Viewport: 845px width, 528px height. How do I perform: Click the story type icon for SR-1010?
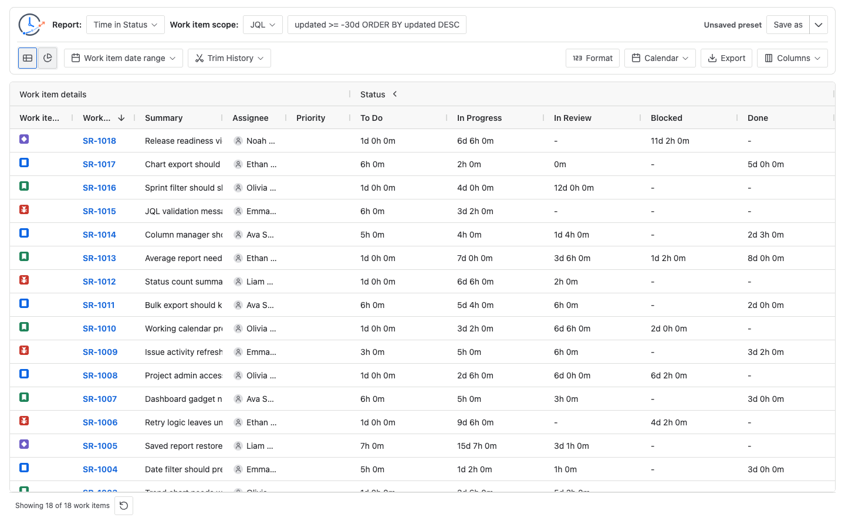(x=24, y=327)
